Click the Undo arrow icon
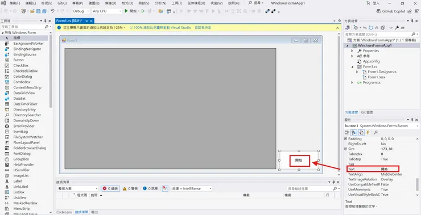This screenshot has width=421, height=215. (x=52, y=11)
